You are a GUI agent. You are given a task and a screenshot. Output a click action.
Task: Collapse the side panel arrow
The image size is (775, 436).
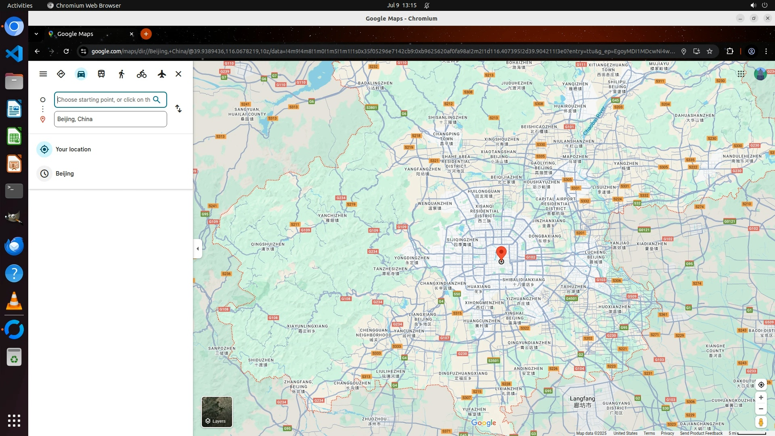click(197, 249)
